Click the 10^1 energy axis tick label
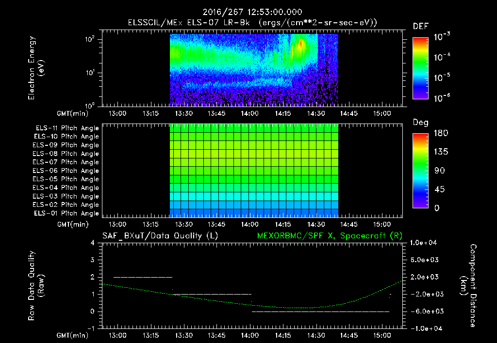 89,73
